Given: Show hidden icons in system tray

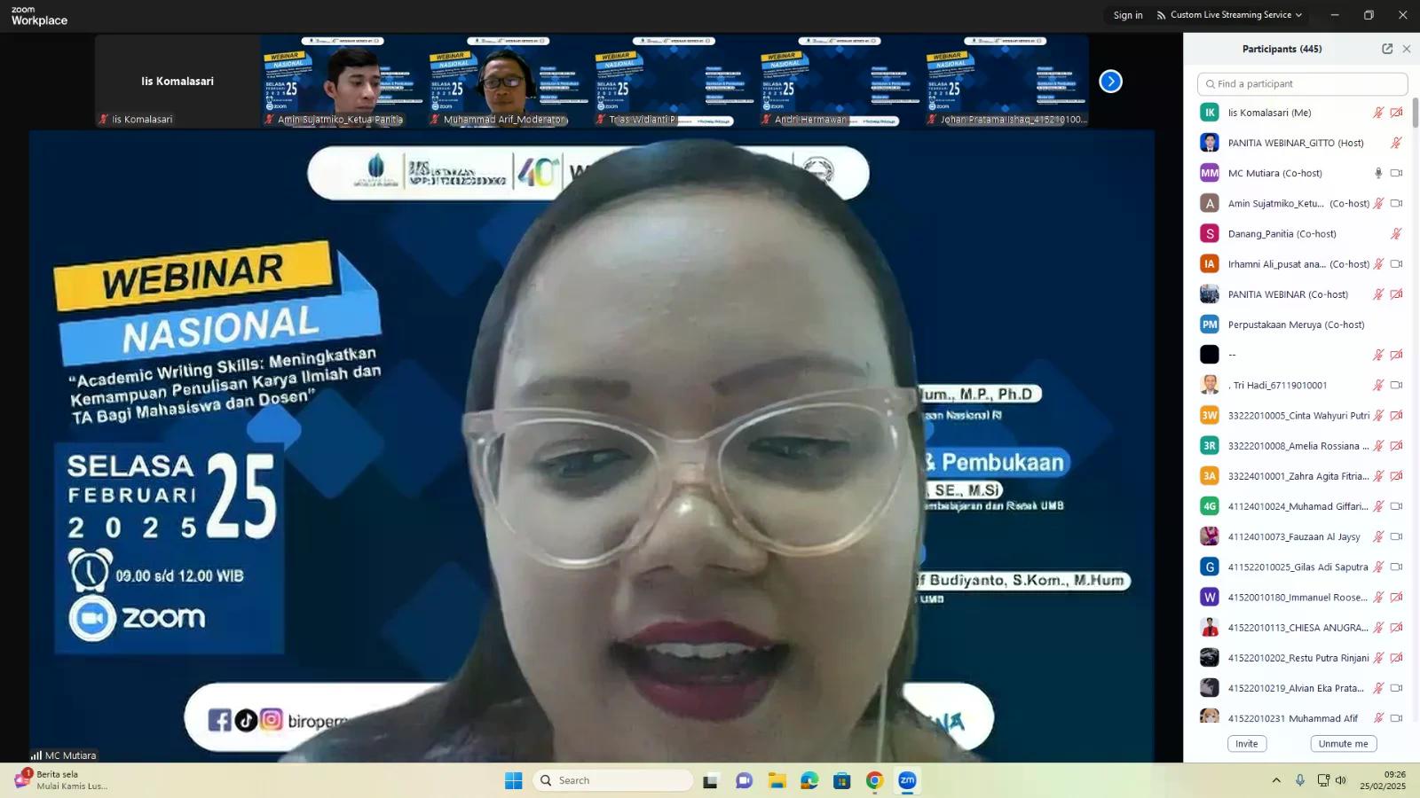Looking at the screenshot, I should (x=1276, y=780).
